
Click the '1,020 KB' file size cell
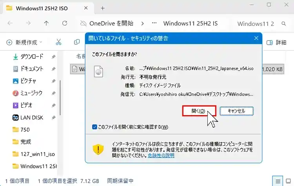click(272, 69)
